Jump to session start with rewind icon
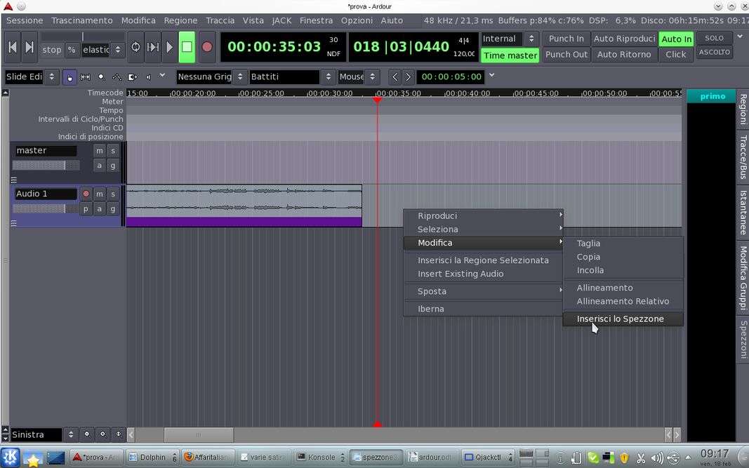749x468 pixels. (x=13, y=47)
